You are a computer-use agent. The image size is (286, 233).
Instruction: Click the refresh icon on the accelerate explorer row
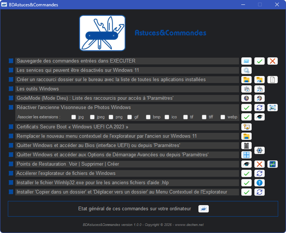pos(260,173)
